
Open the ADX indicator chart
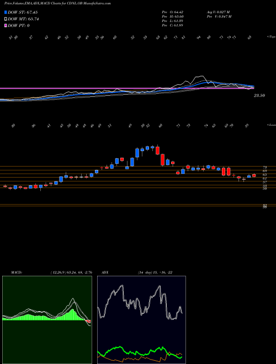click(x=141, y=320)
